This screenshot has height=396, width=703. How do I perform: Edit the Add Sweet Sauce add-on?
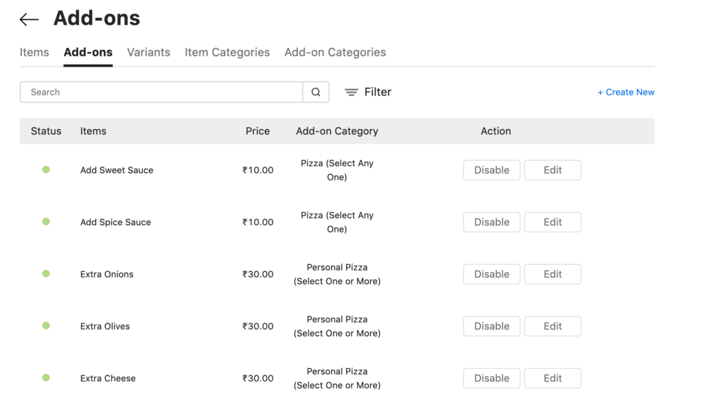pos(553,170)
